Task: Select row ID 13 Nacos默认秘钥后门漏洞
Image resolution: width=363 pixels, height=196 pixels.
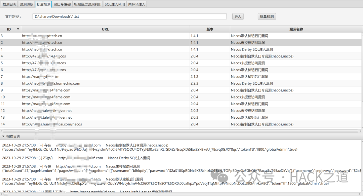Action: pos(180,117)
